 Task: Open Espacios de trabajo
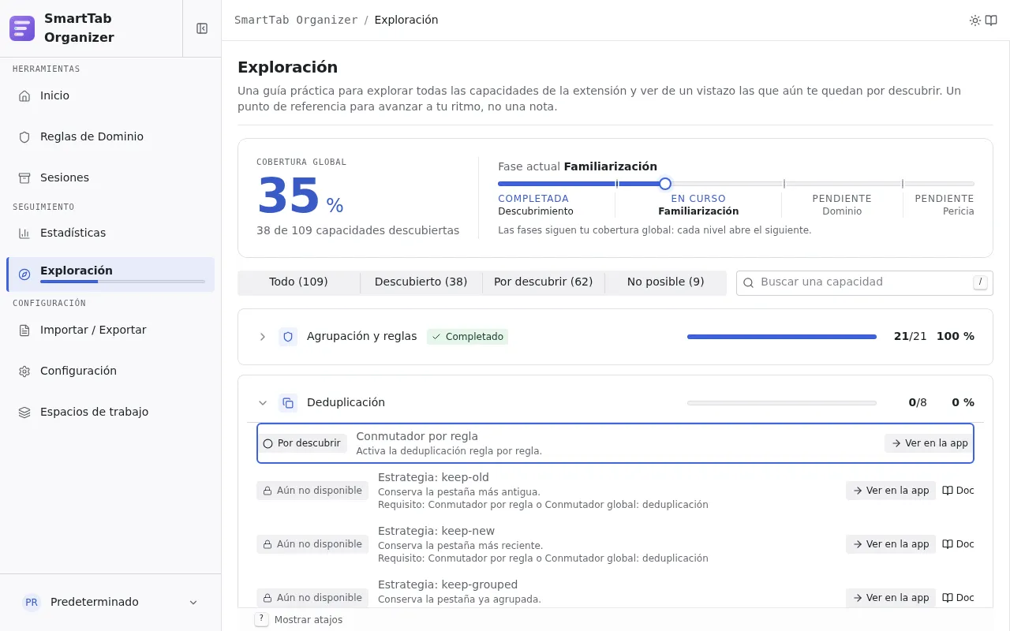[110, 412]
